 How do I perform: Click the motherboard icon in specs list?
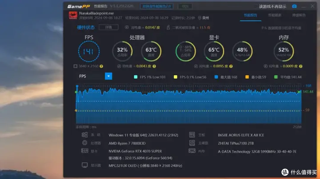coord(192,135)
